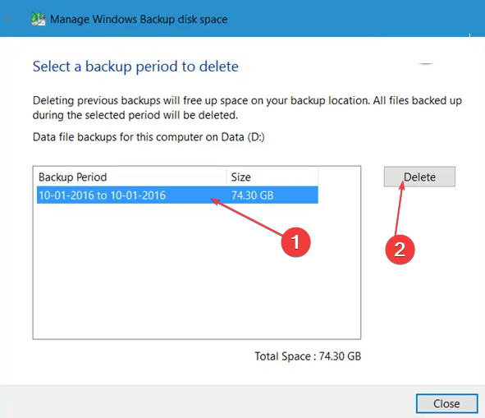Click the Delete button

point(419,177)
